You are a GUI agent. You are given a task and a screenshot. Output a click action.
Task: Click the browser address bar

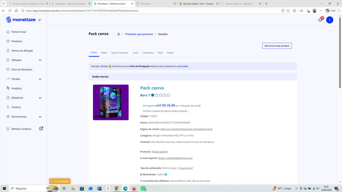pyautogui.click(x=151, y=11)
